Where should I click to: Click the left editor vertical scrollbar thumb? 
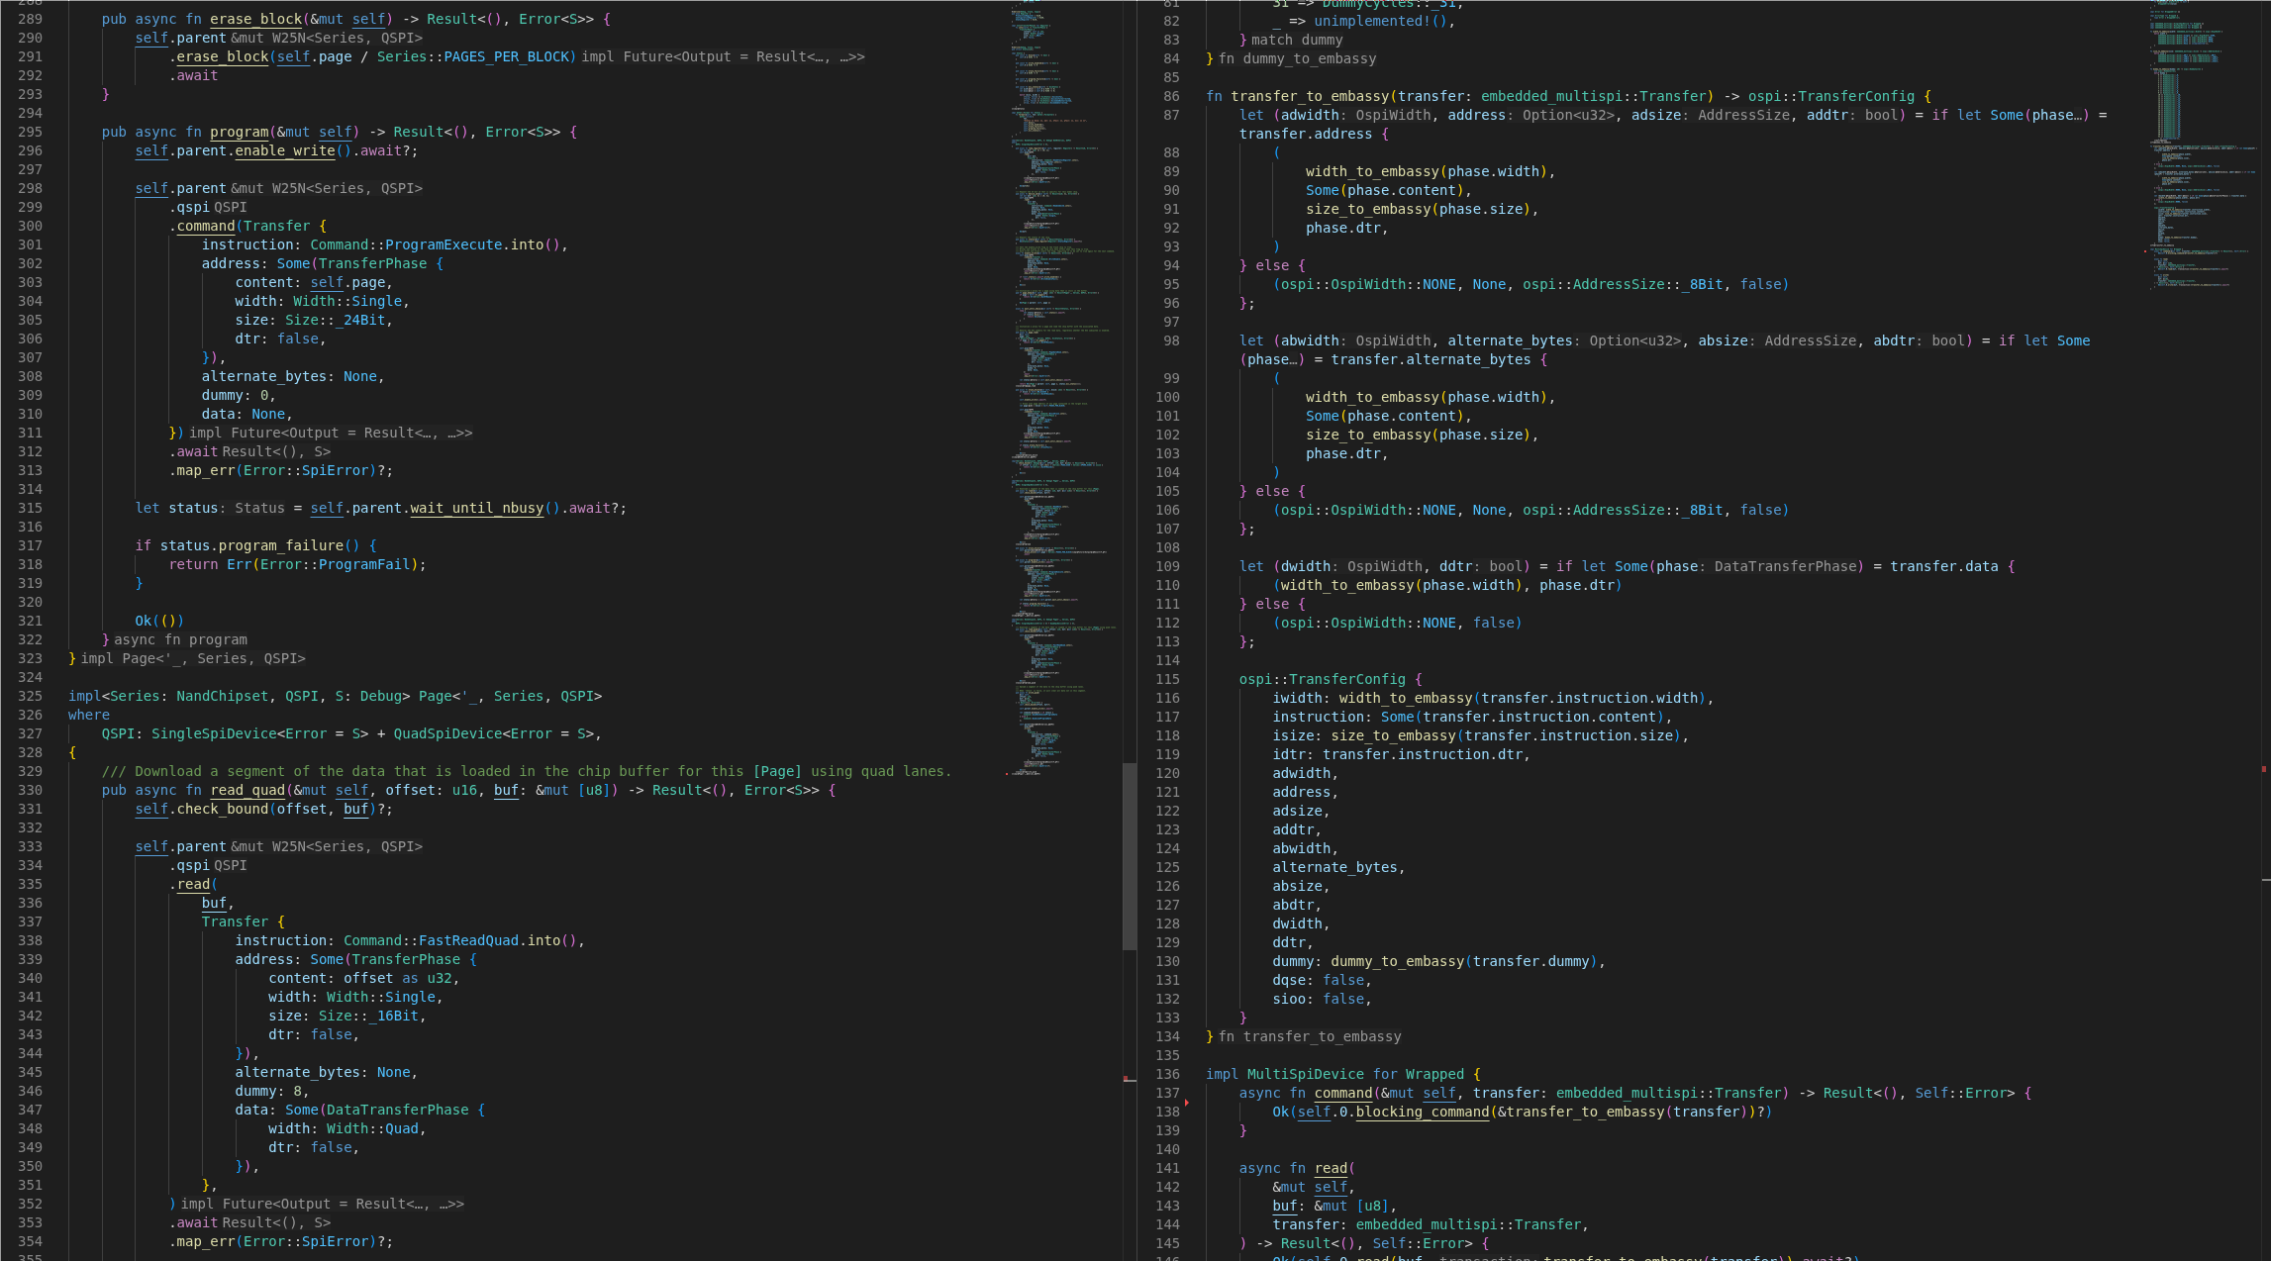tap(1130, 856)
